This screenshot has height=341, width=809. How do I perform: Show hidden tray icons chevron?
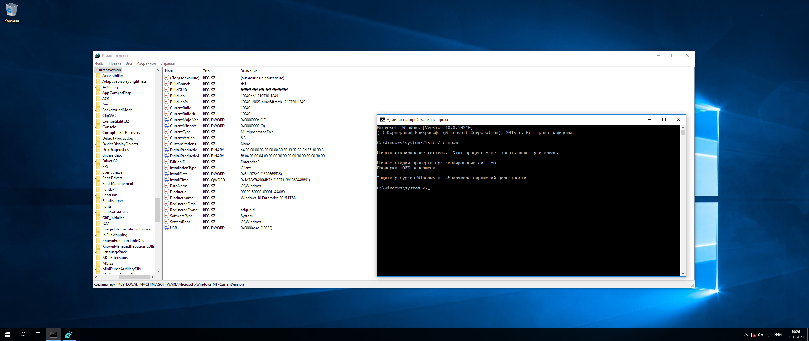(746, 335)
